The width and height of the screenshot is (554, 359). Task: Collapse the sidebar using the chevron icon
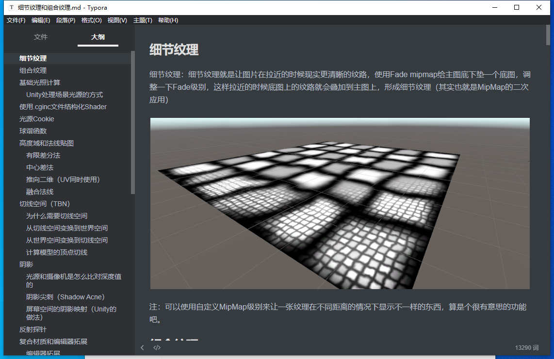point(142,347)
